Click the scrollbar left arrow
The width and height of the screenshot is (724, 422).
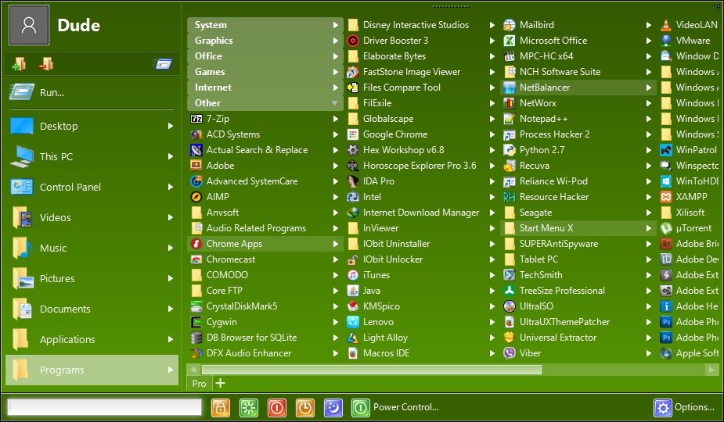[193, 370]
